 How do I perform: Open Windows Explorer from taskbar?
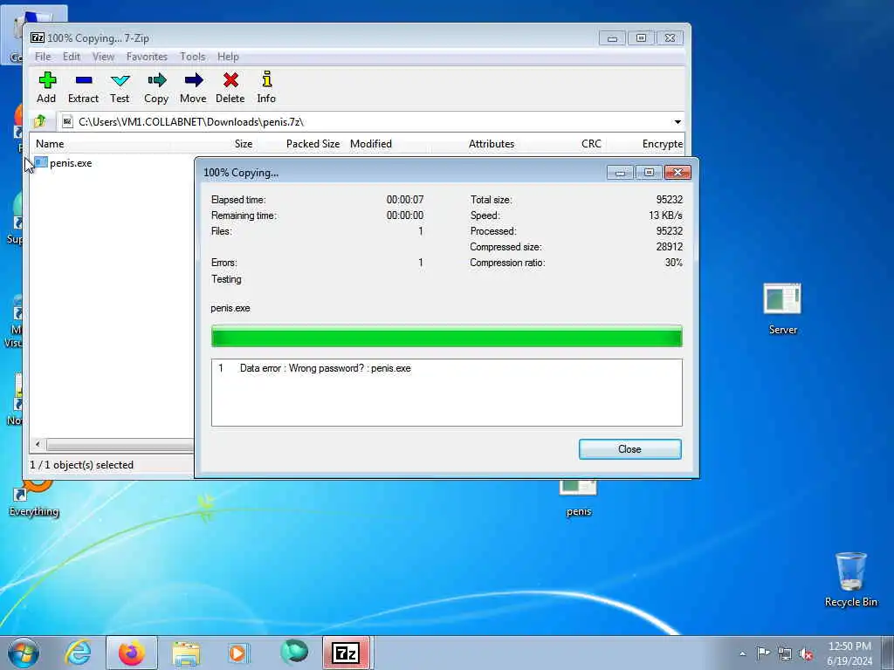tap(186, 653)
